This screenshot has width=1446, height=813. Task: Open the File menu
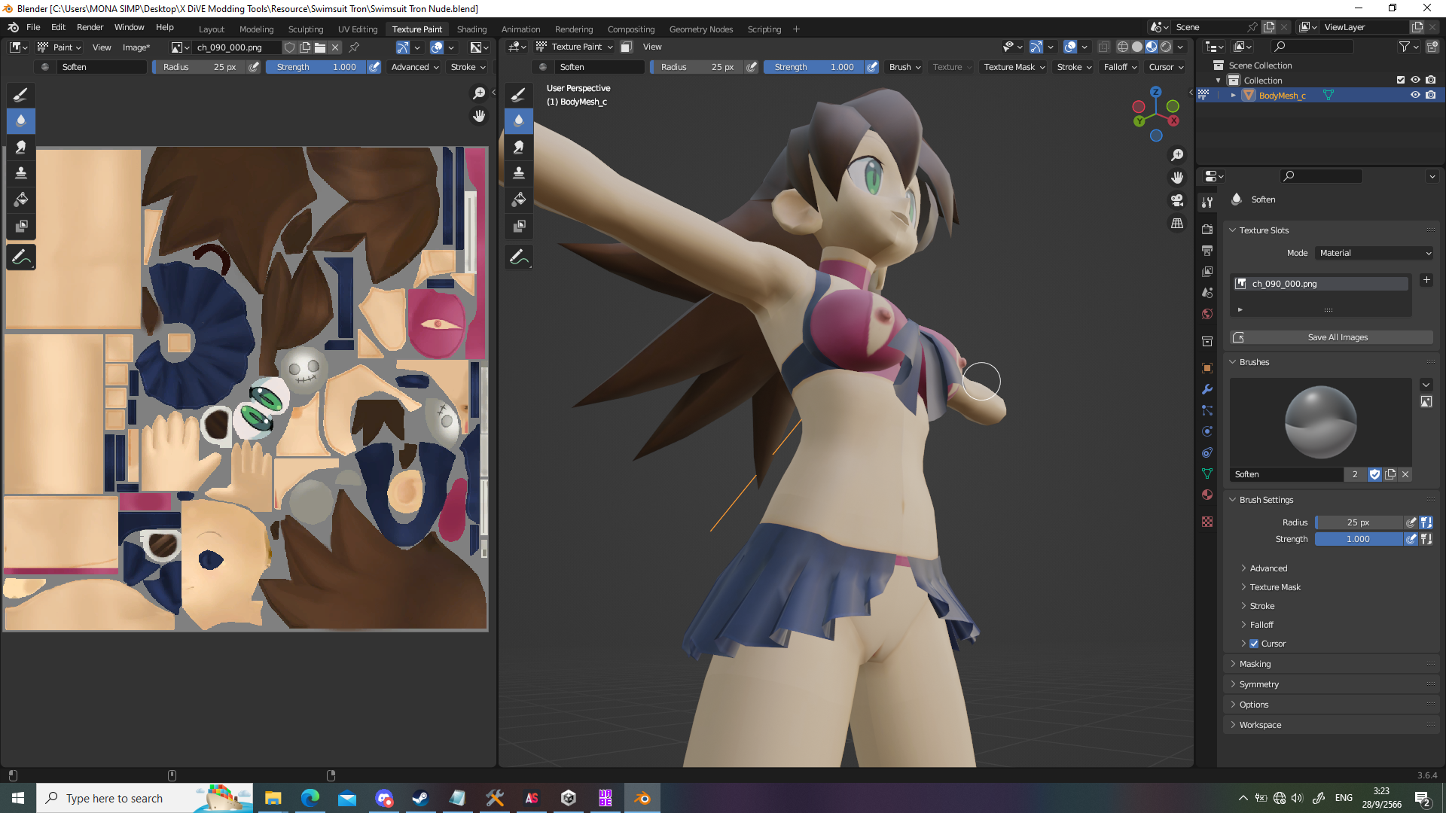pyautogui.click(x=33, y=27)
